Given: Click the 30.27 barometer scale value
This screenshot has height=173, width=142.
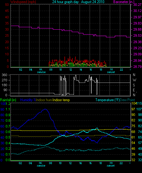Looking at the screenshot, I should coord(137,5).
